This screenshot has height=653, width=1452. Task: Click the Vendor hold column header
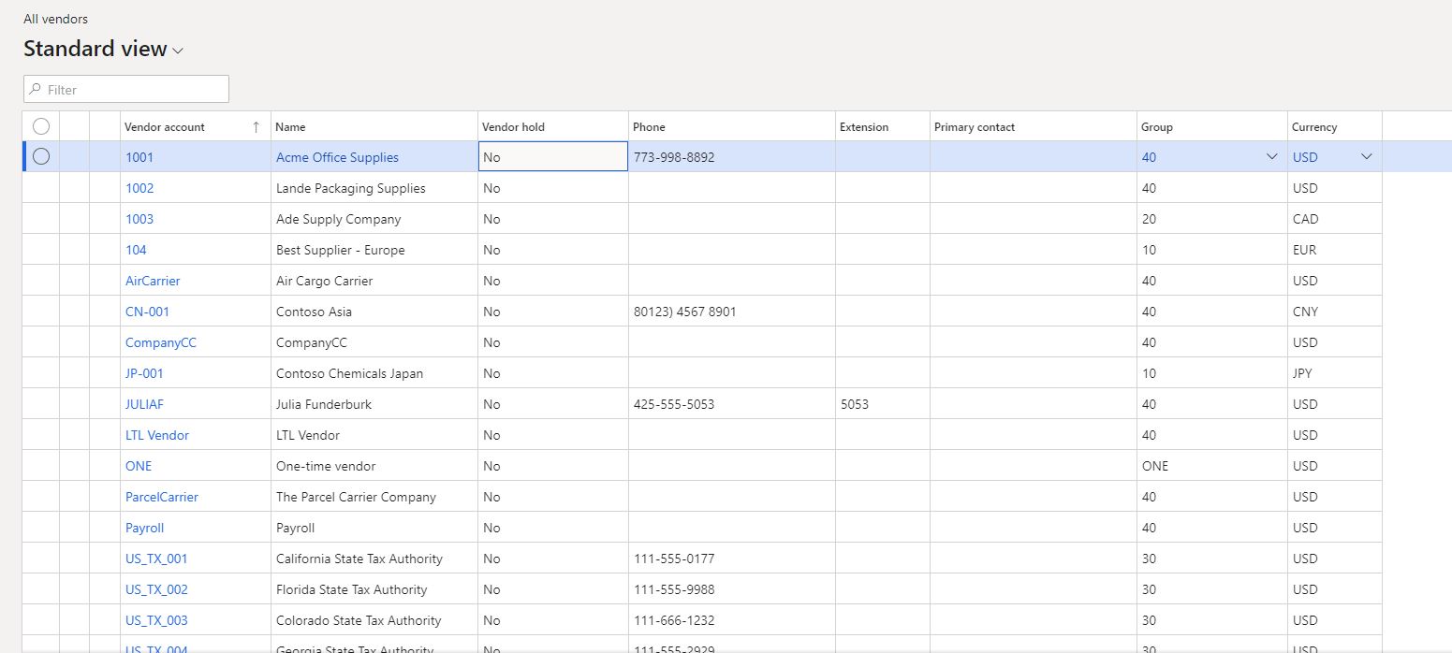click(x=513, y=127)
